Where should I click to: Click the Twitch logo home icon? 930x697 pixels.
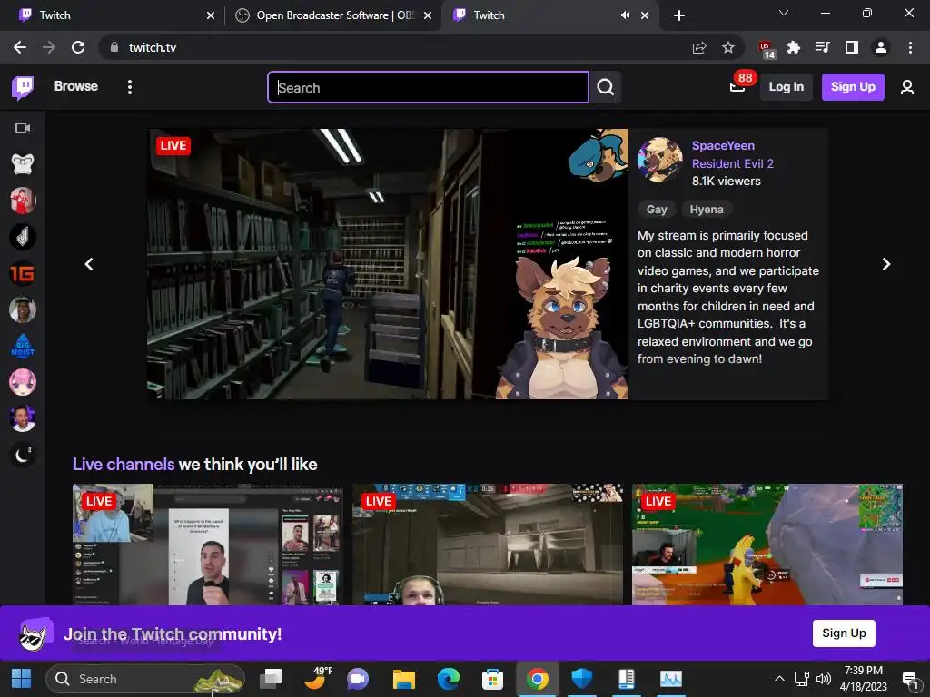23,88
